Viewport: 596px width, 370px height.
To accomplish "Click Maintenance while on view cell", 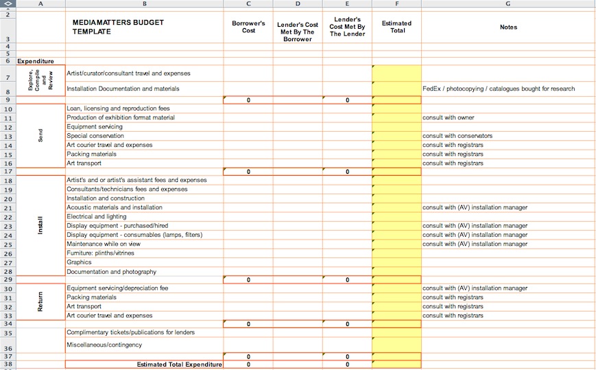I will click(x=145, y=244).
